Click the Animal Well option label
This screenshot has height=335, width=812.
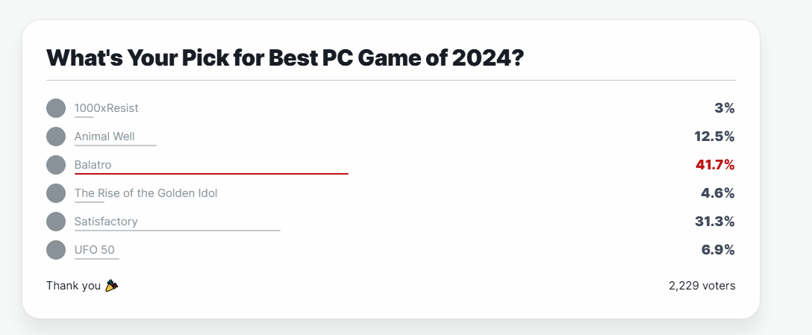[104, 137]
